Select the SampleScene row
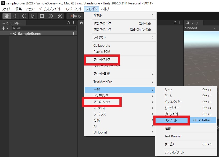Screen dimensions: 219x157 [x=38, y=33]
